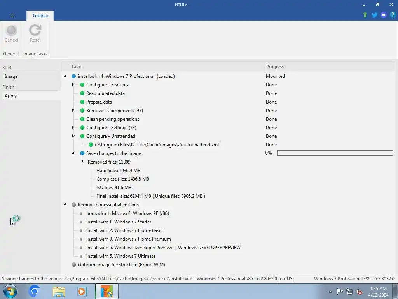Show hidden tray icons arrow

(330, 292)
